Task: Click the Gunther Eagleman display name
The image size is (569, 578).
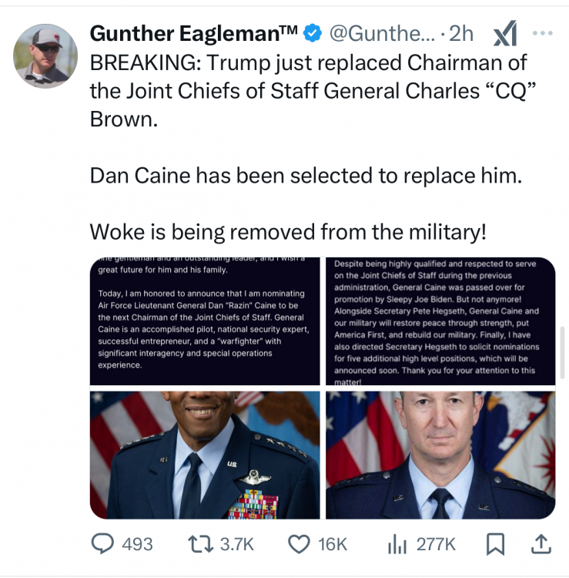Action: [194, 34]
